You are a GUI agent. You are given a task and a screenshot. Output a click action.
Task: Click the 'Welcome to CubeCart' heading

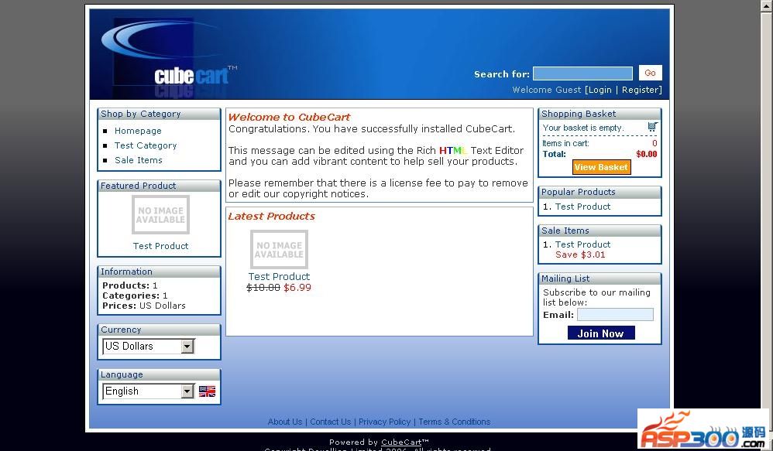point(289,117)
